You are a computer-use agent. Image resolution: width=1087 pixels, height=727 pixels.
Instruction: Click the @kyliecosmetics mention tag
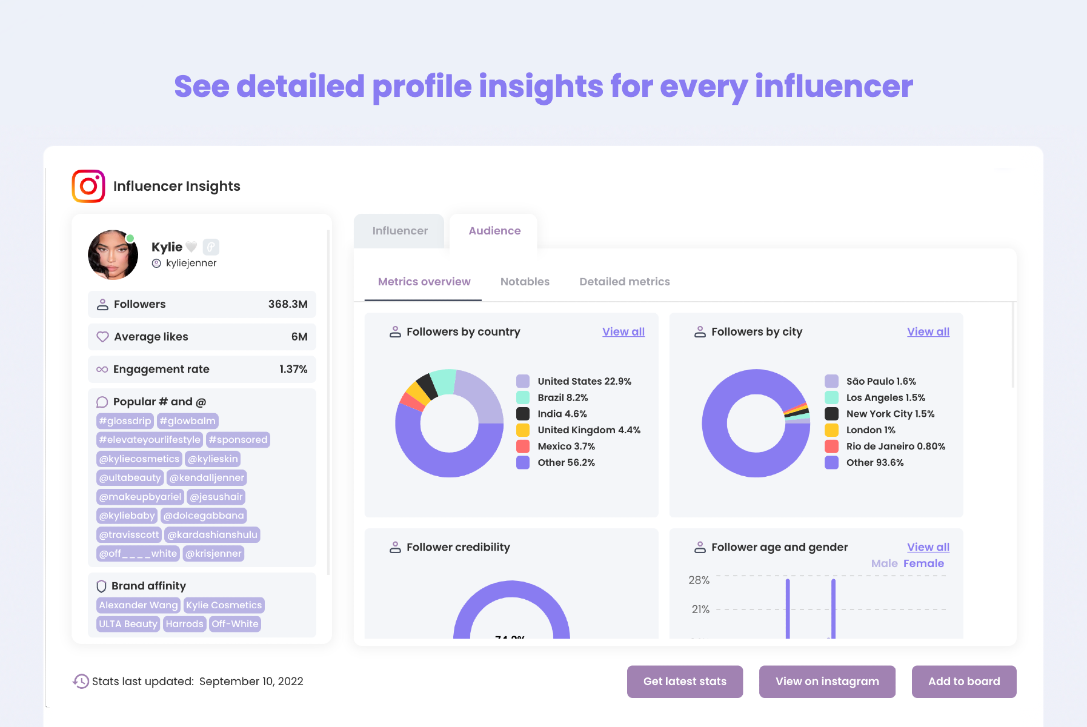click(139, 459)
